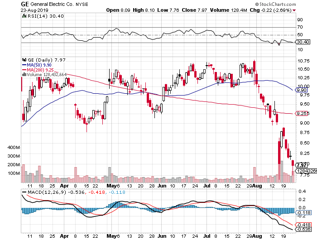Click the Chg -0.22 (-2.69%) value

point(270,10)
